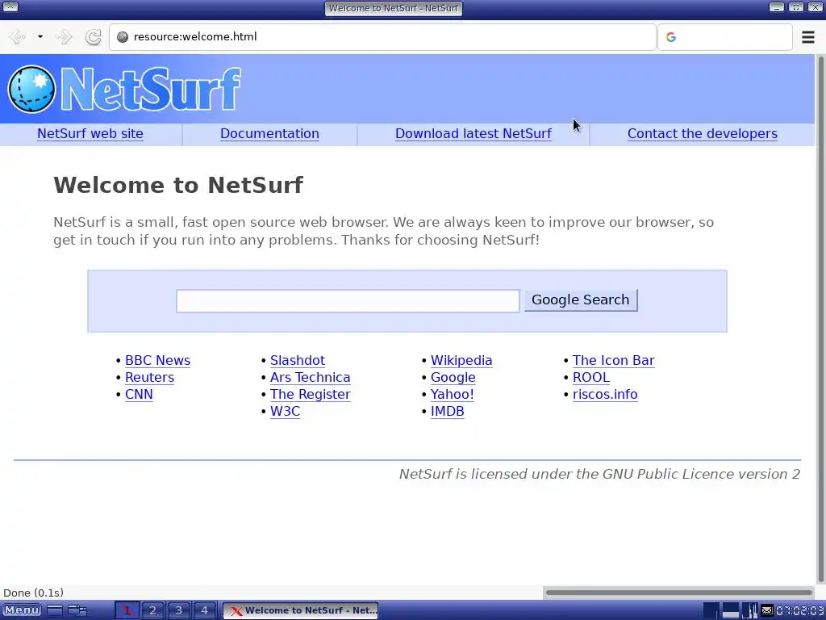Focus the URL bar showing resource:welcome.html
Image resolution: width=826 pixels, height=620 pixels.
(382, 37)
